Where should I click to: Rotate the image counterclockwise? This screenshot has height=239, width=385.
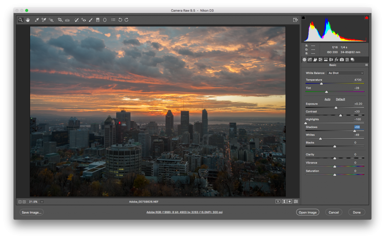tap(120, 20)
